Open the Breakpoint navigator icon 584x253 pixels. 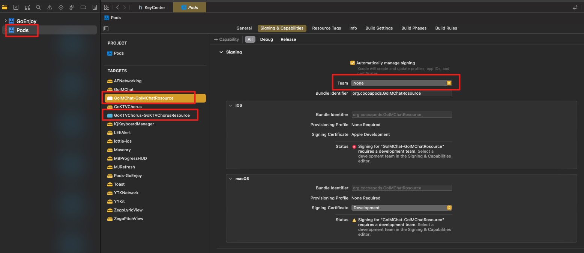(83, 7)
